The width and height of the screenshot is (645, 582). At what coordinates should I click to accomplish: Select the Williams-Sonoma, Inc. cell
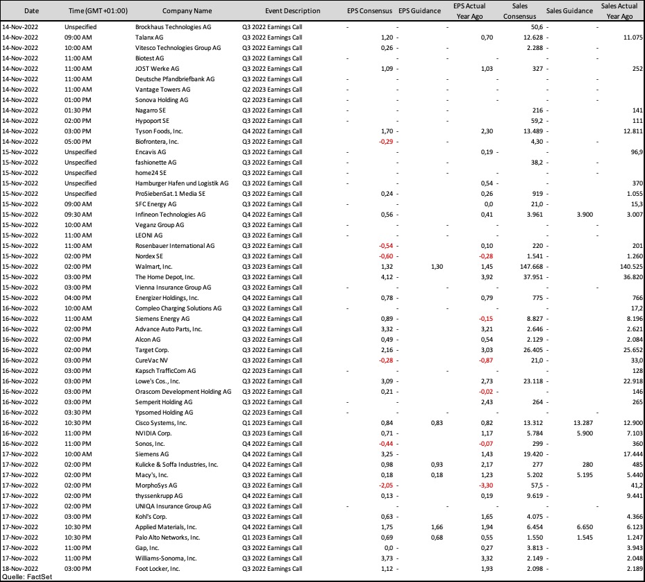(x=166, y=558)
